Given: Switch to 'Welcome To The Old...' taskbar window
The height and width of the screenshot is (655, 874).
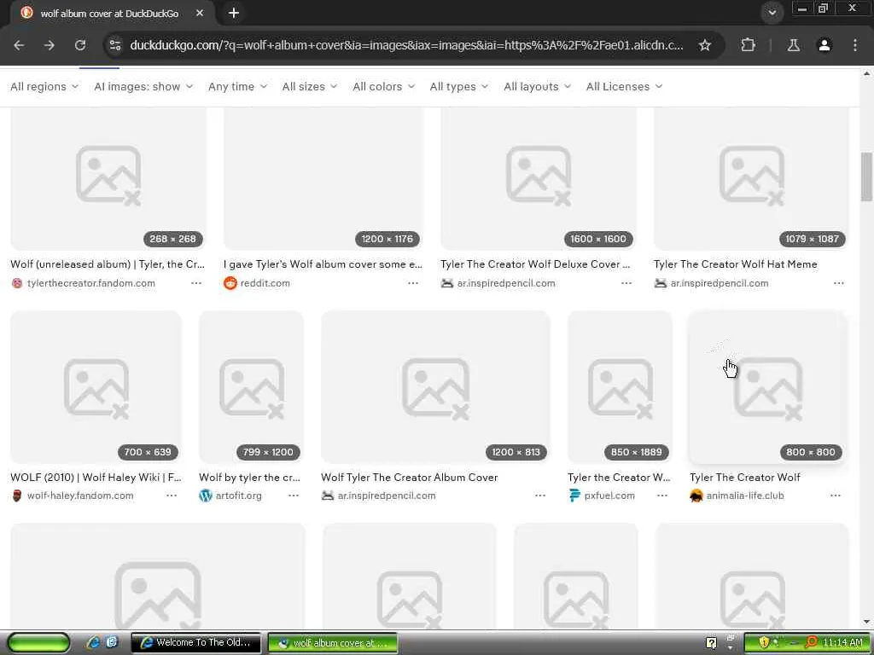Looking at the screenshot, I should (195, 642).
